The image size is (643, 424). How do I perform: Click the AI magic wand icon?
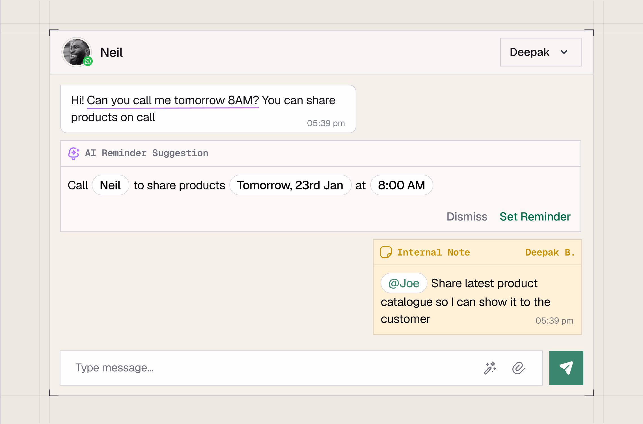point(490,368)
